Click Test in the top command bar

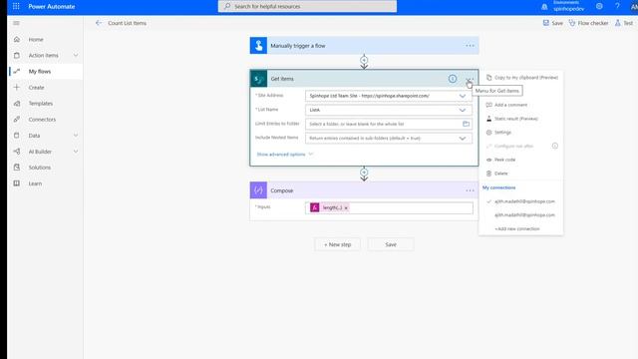click(x=624, y=23)
